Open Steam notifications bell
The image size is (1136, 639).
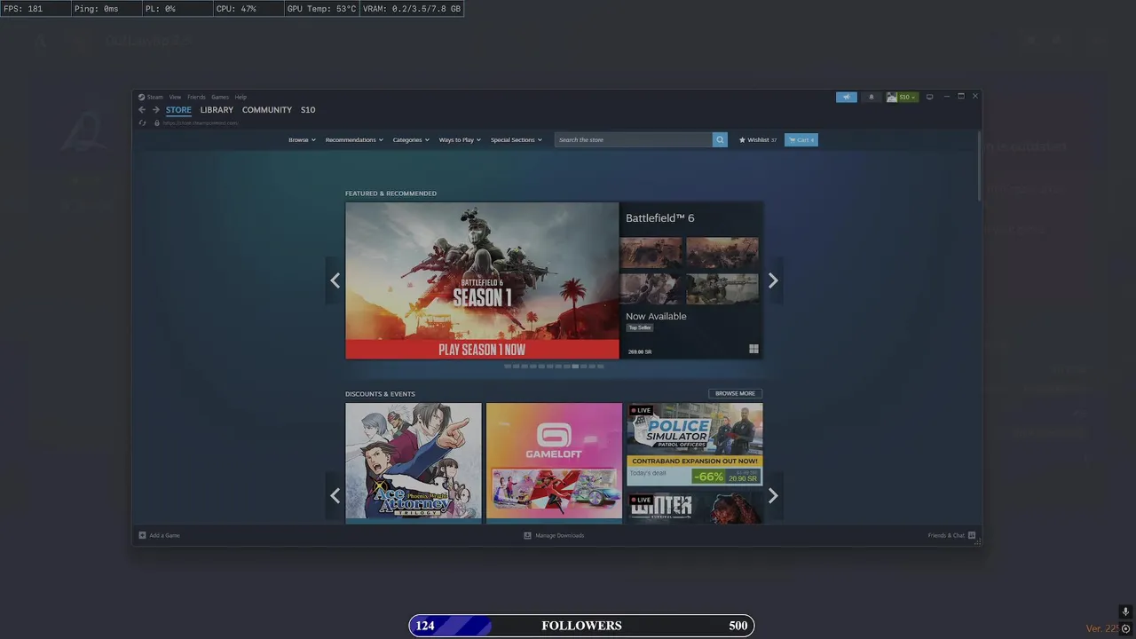click(x=871, y=97)
